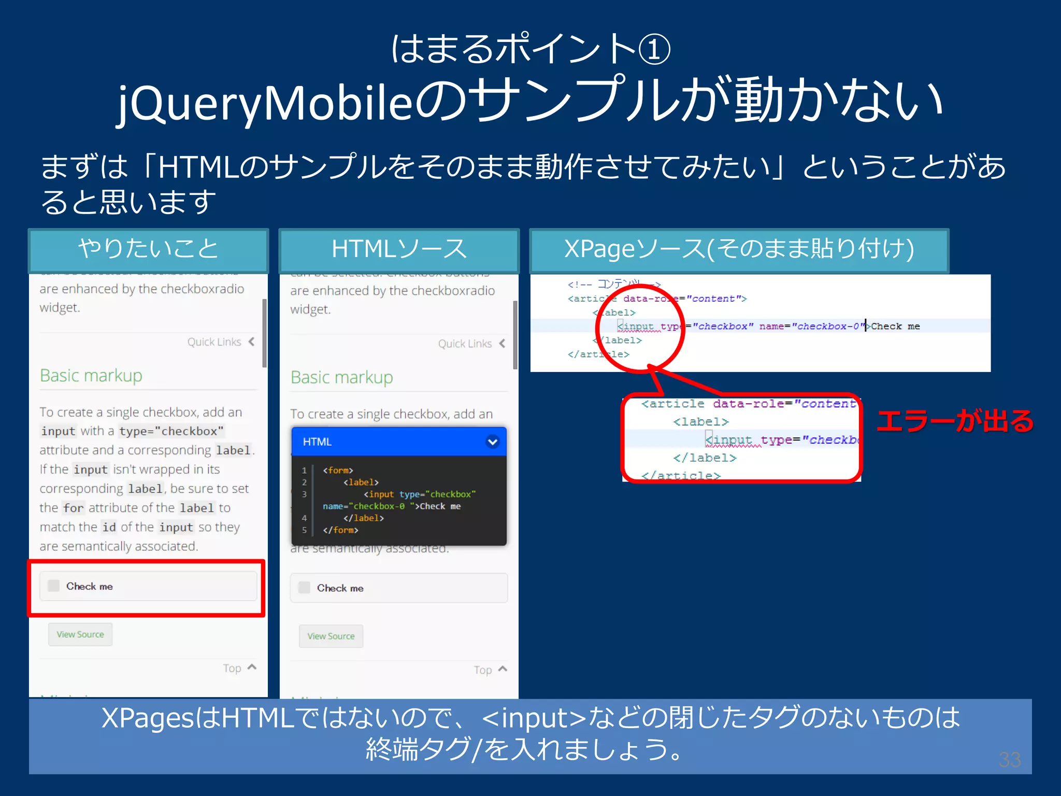Click the Top up-arrow icon in middle panel
1061x796 pixels.
503,669
